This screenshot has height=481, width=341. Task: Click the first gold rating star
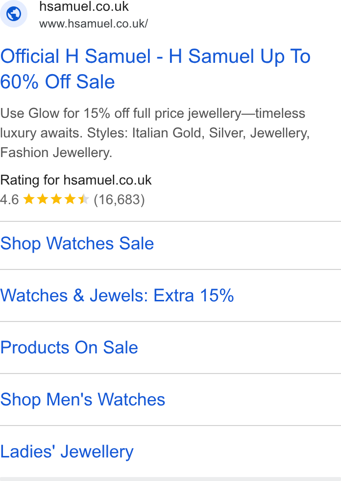29,199
